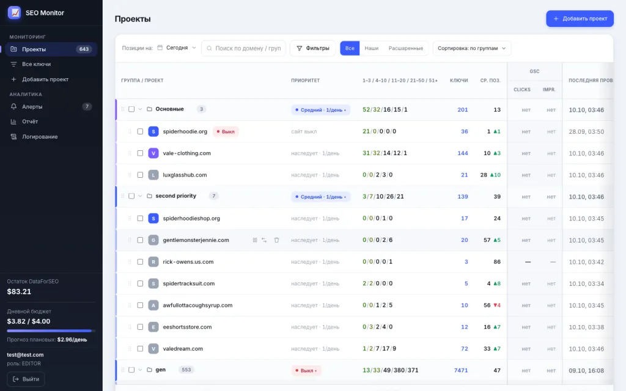Open Все ключи via its filter icon
The image size is (626, 391).
coord(13,64)
